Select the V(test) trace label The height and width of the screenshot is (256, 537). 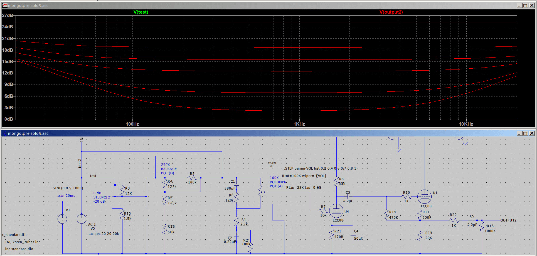coord(141,12)
